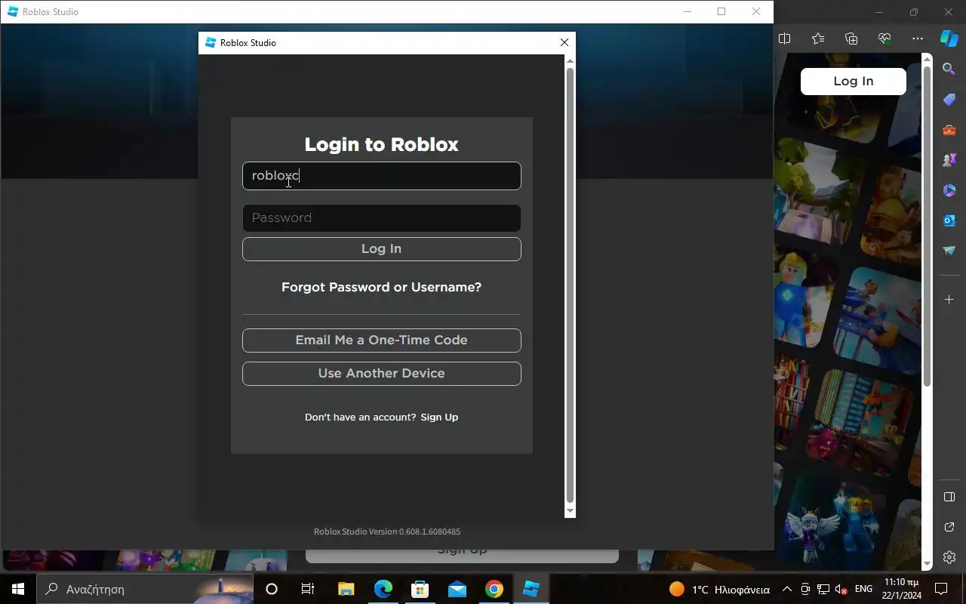The height and width of the screenshot is (604, 966).
Task: Click Forgot Password or Username link
Action: click(x=381, y=287)
